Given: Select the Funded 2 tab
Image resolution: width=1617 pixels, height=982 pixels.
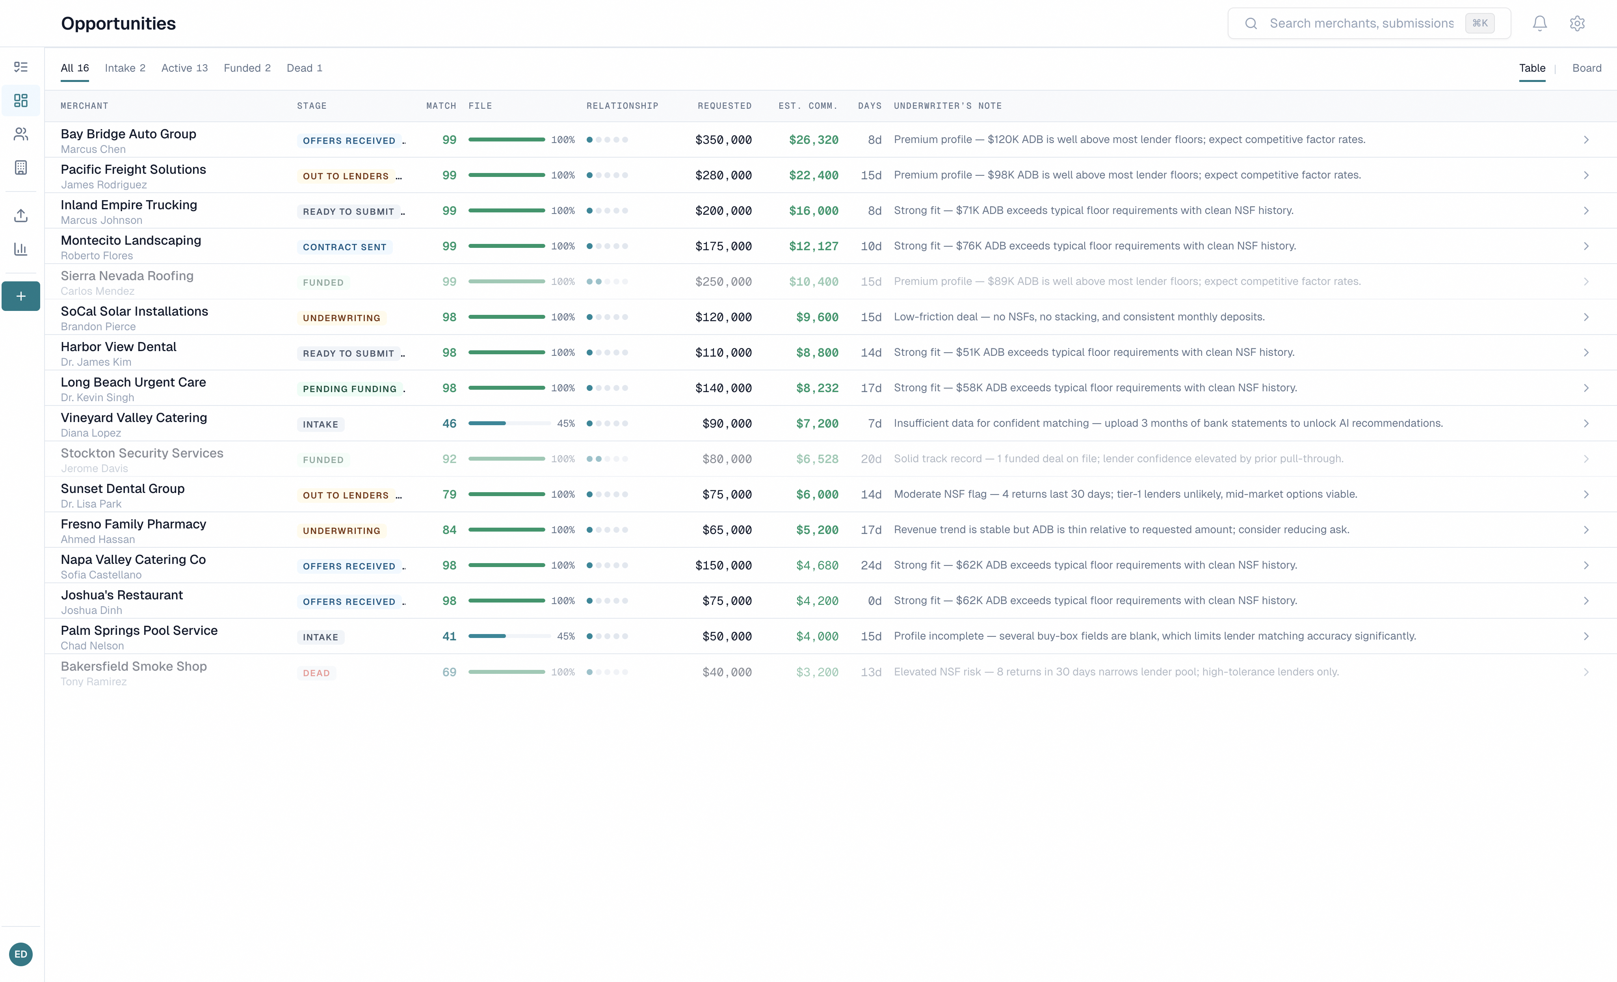Looking at the screenshot, I should 247,68.
